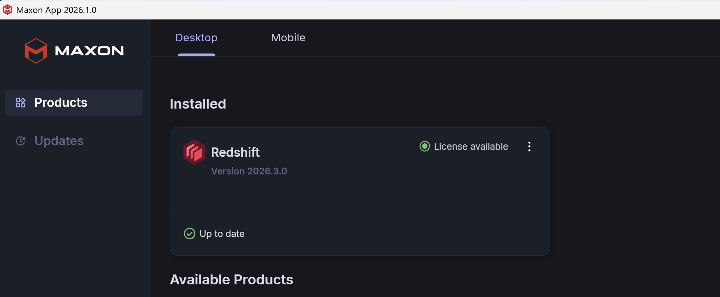The image size is (720, 297).
Task: Click the MAXON wordmark in the sidebar
Action: pyautogui.click(x=89, y=51)
